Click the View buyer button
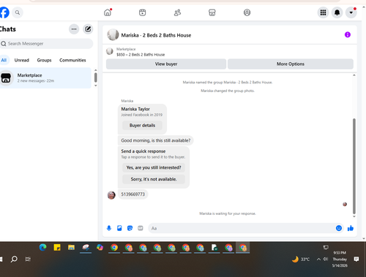Viewport: 366px width, 277px height. tap(166, 64)
